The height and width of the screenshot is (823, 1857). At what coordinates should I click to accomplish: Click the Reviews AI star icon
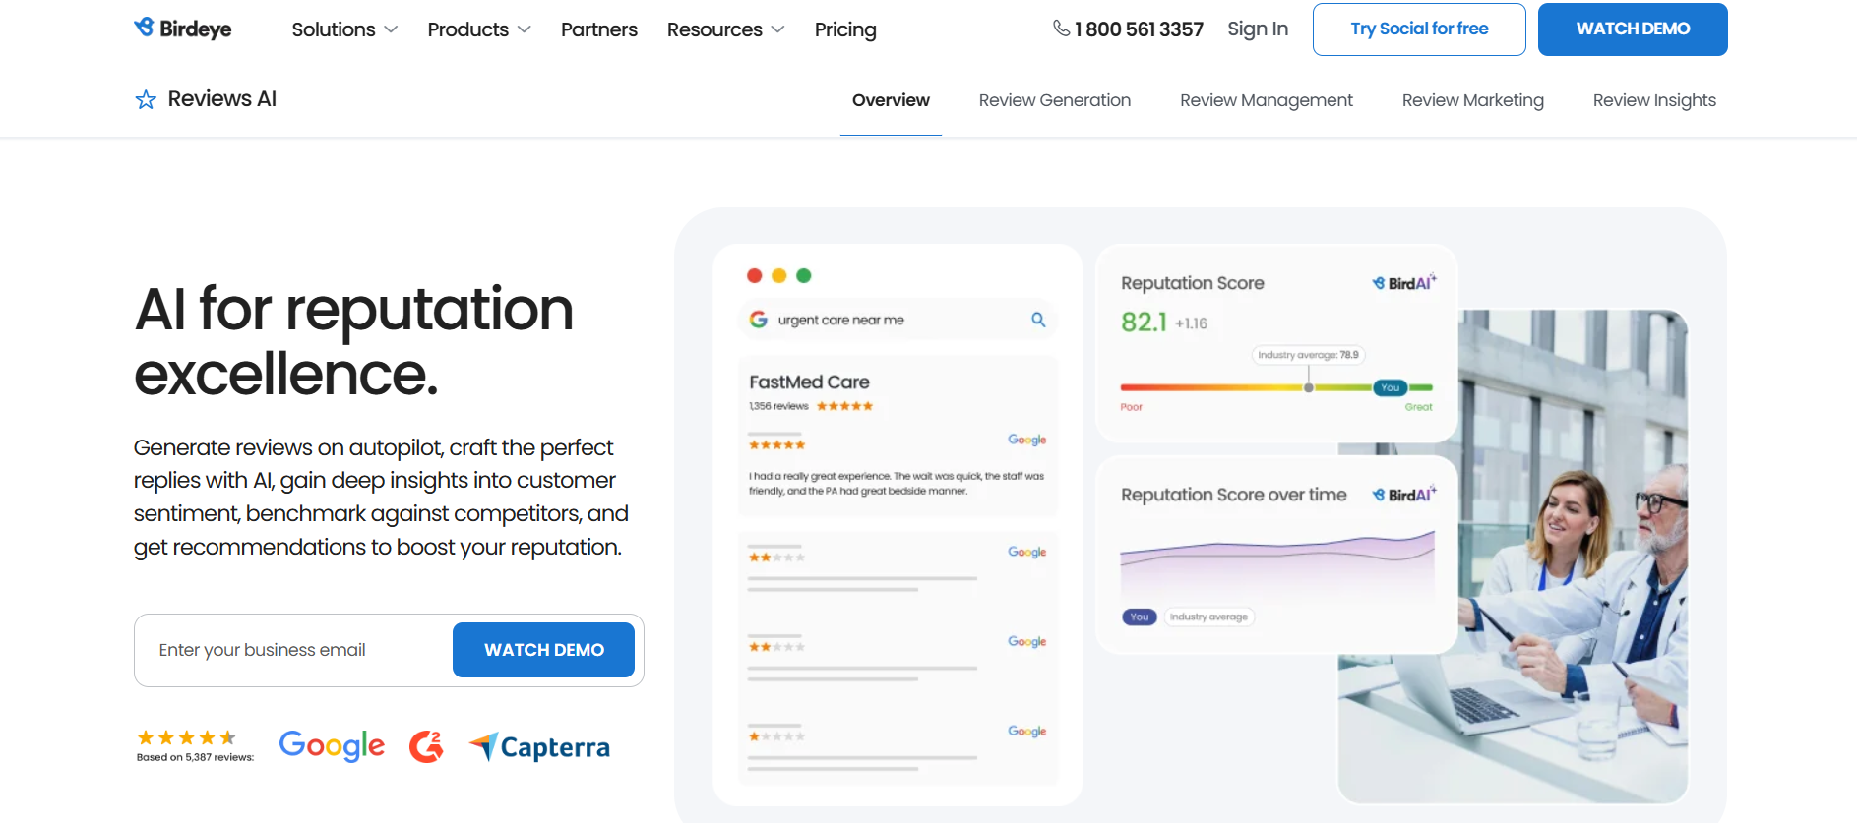(146, 99)
